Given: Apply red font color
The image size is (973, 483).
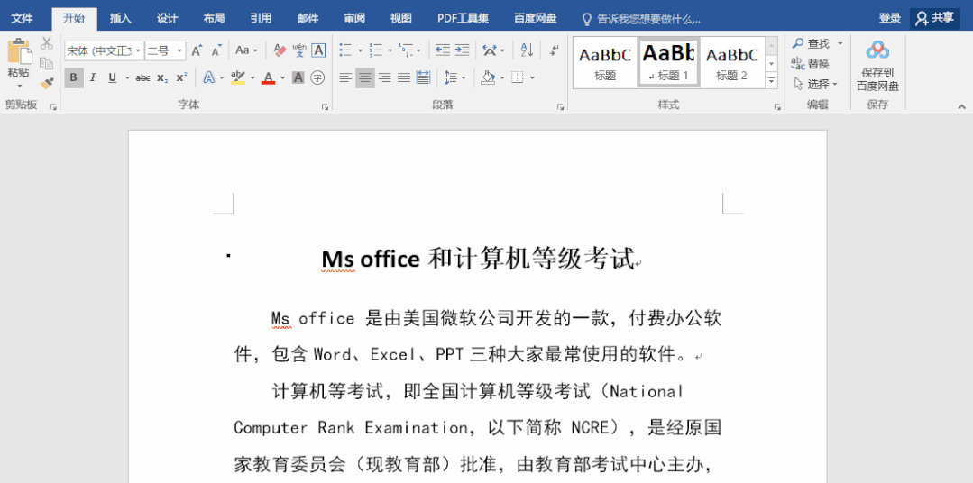Looking at the screenshot, I should 268,77.
